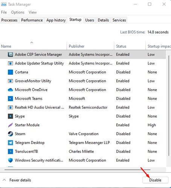Click the Disable button
This screenshot has height=188, width=171.
[155, 180]
